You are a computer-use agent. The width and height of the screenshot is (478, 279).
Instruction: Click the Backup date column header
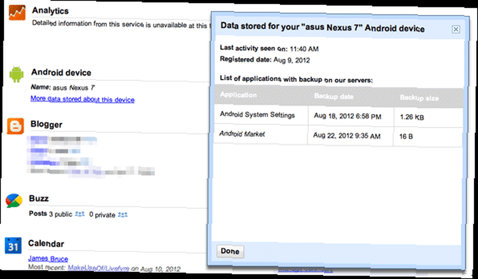click(334, 96)
